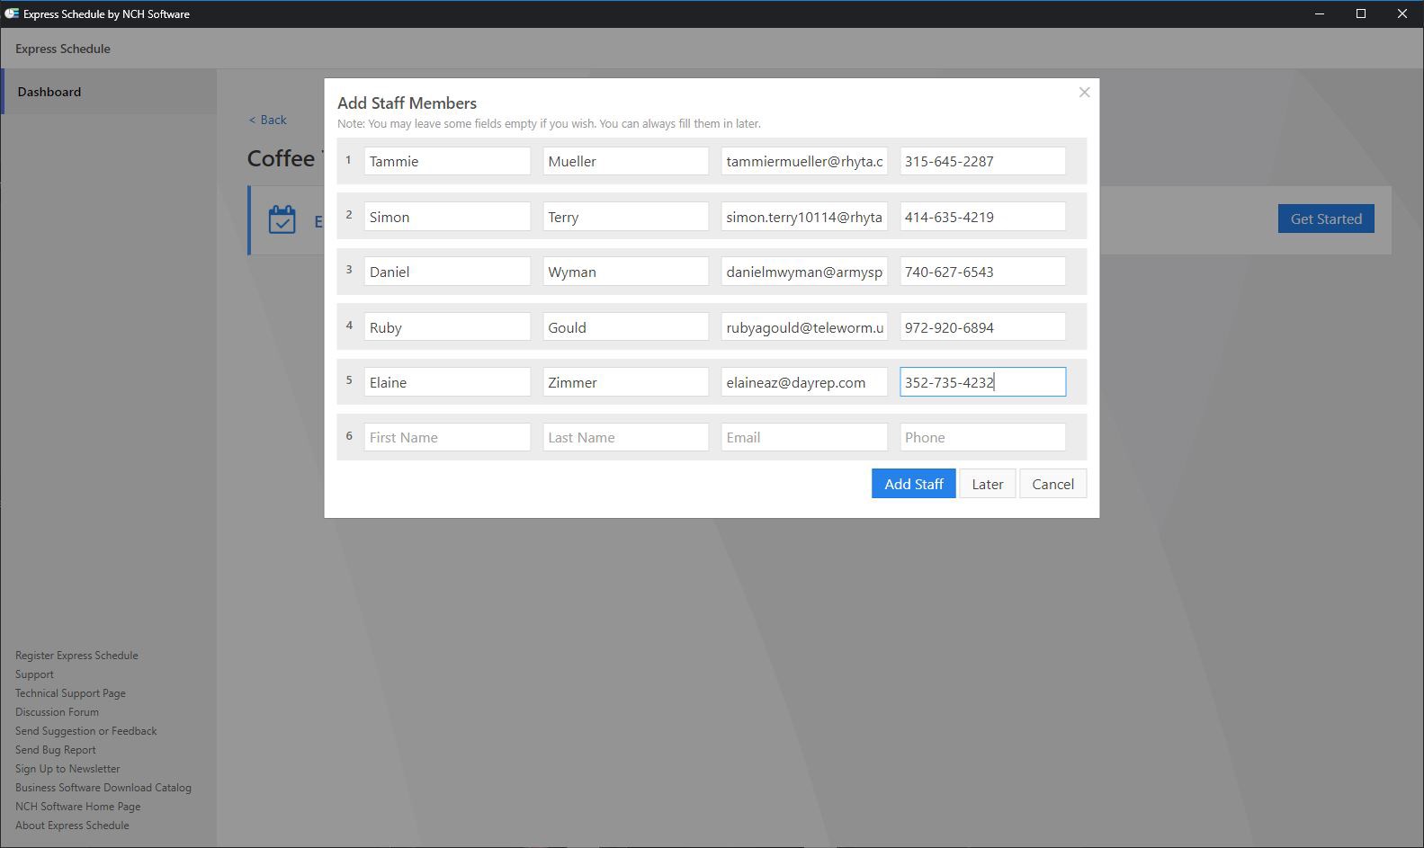
Task: Select the Dashboard sidebar item
Action: click(x=108, y=92)
